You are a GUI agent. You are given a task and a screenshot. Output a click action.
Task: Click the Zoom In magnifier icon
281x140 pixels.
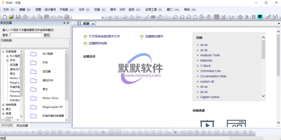tap(182, 17)
